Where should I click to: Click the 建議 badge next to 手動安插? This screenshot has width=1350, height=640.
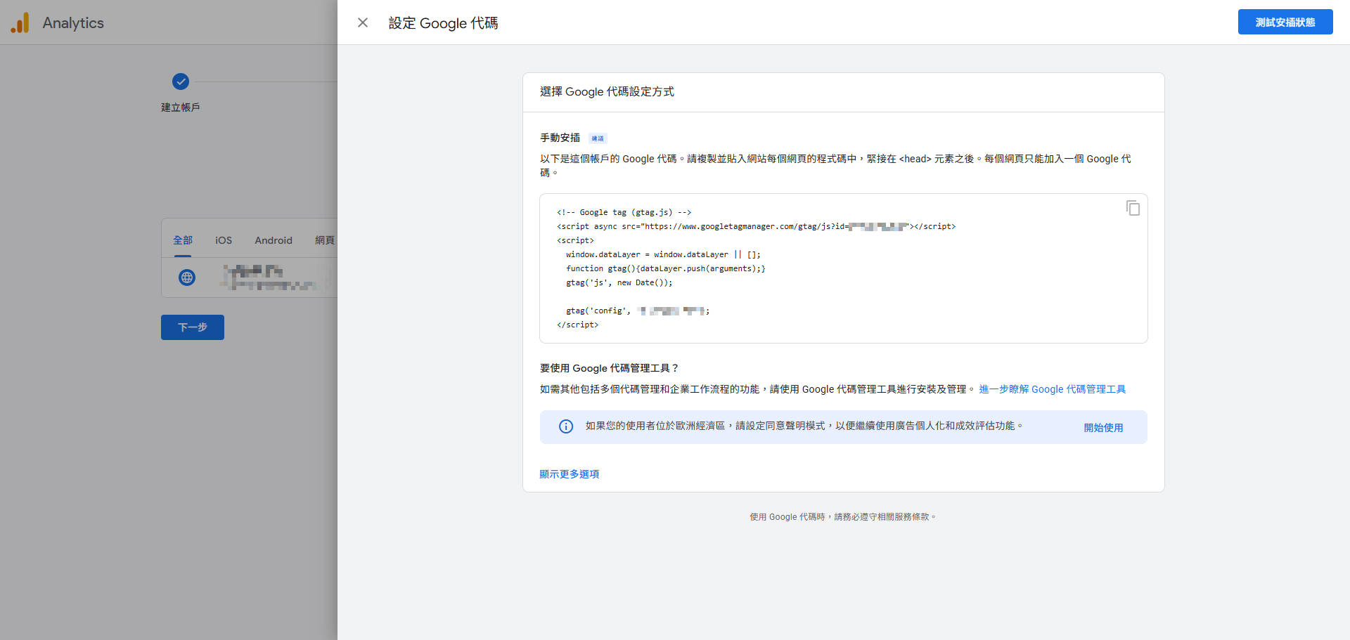tap(597, 138)
